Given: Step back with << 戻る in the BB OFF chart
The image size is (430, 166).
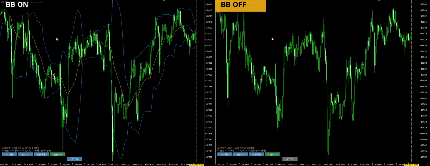Looking at the screenshot, I should (225, 154).
